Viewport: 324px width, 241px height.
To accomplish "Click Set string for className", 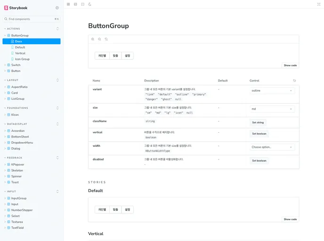I will [258, 122].
